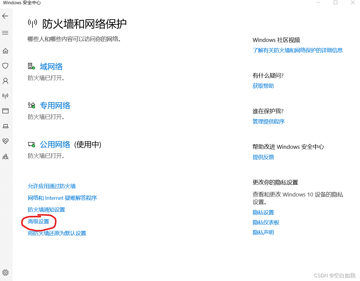Close the Windows 安全中心 window
The image size is (360, 281).
point(353,2)
